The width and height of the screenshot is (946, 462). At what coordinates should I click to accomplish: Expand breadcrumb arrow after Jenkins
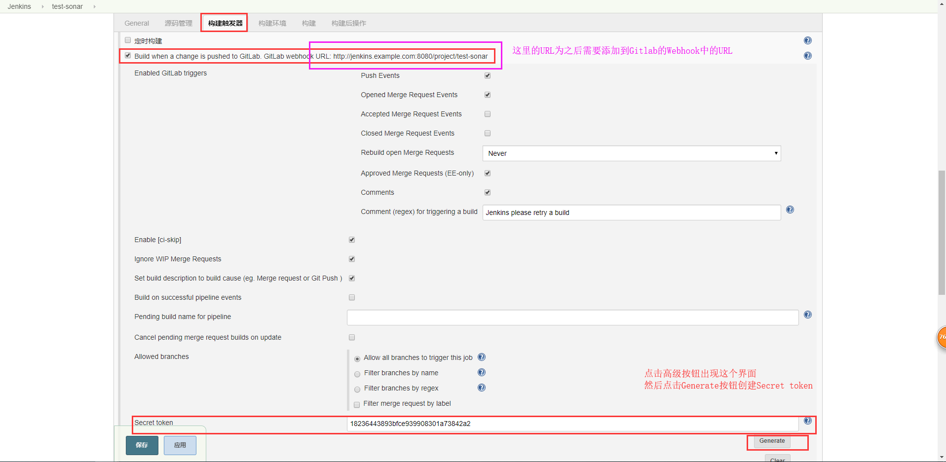[42, 6]
